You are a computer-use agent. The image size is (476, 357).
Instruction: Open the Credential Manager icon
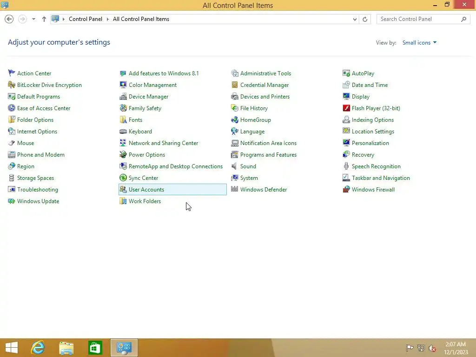coord(235,85)
